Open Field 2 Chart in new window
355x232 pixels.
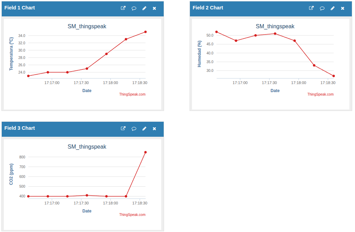point(311,8)
